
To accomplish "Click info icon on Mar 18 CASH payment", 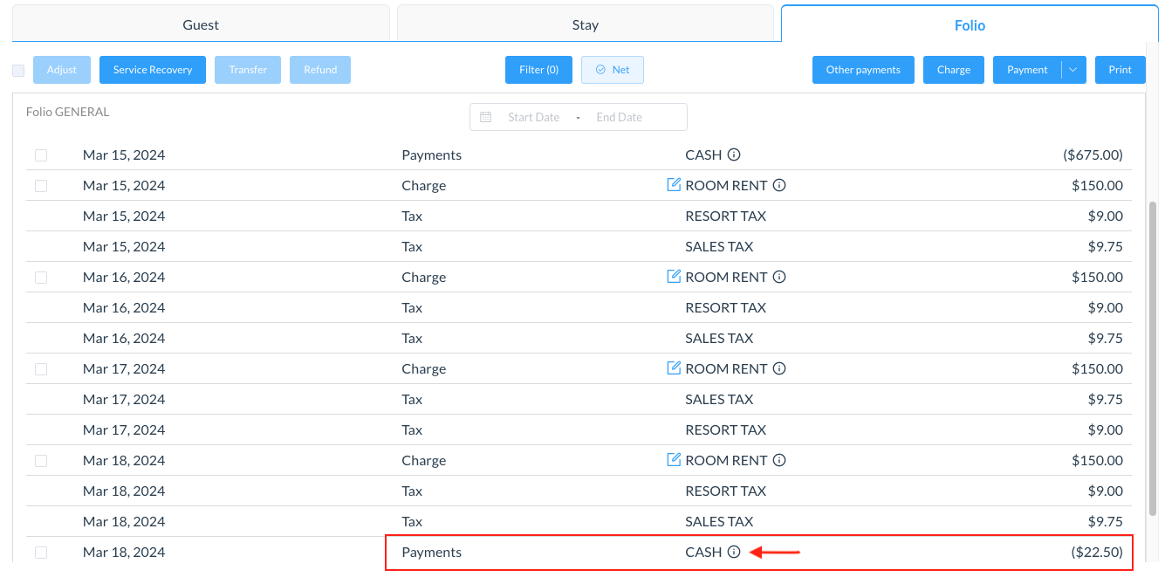I will point(734,552).
